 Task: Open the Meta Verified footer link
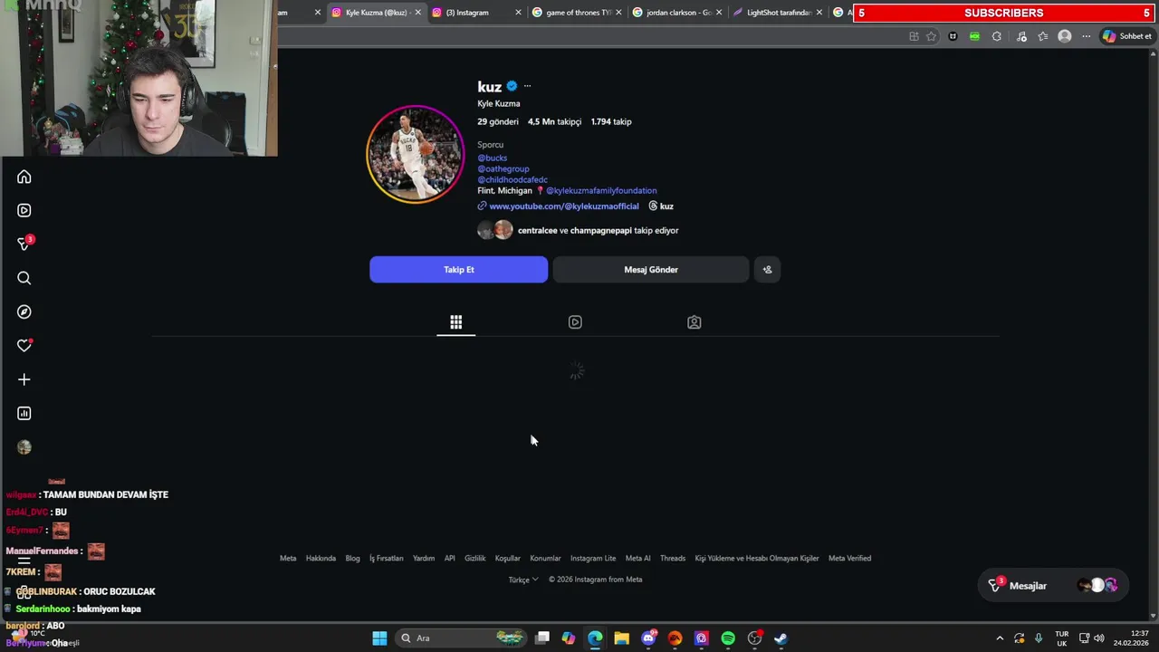849,558
